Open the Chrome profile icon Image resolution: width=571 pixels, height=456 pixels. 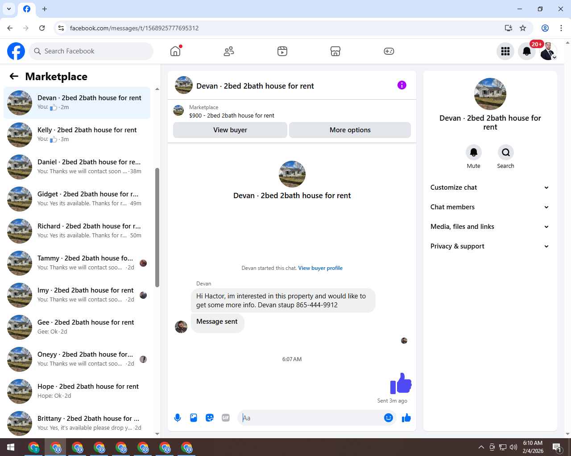[x=545, y=28]
